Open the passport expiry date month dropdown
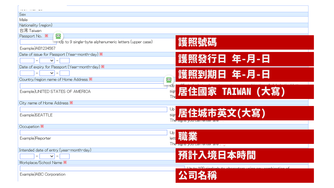334x188 pixels. click(47, 73)
